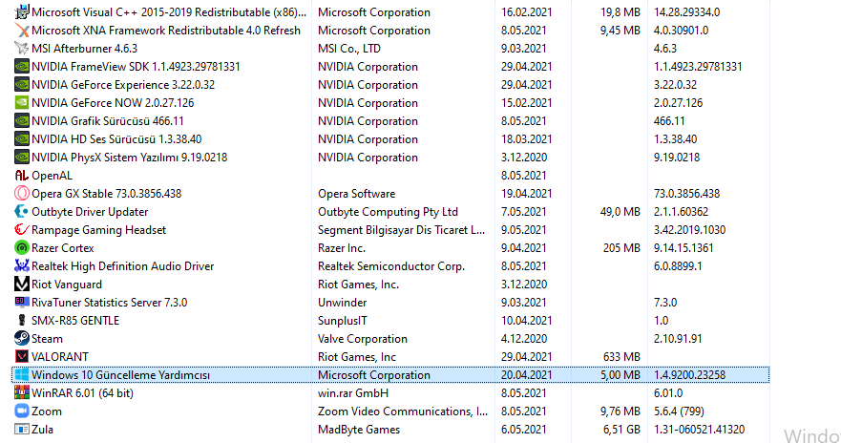Select NVIDIA GeForce Experience 3.22.0.32 name

(123, 85)
